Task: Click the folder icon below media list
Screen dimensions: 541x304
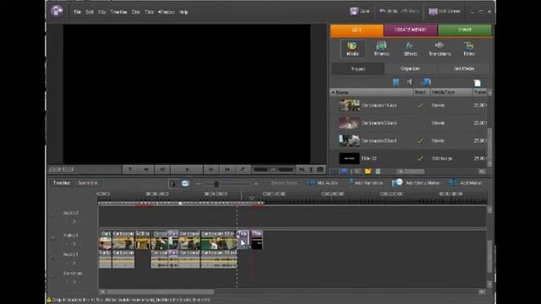Action: point(368,171)
